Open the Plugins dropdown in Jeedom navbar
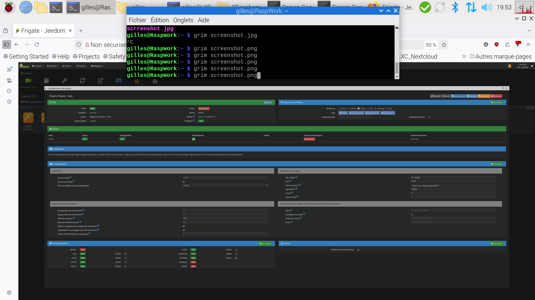The height and width of the screenshot is (300, 535). point(81,66)
